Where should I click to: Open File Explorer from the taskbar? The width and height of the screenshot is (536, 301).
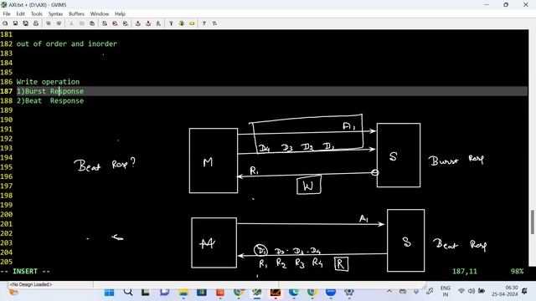[183, 293]
